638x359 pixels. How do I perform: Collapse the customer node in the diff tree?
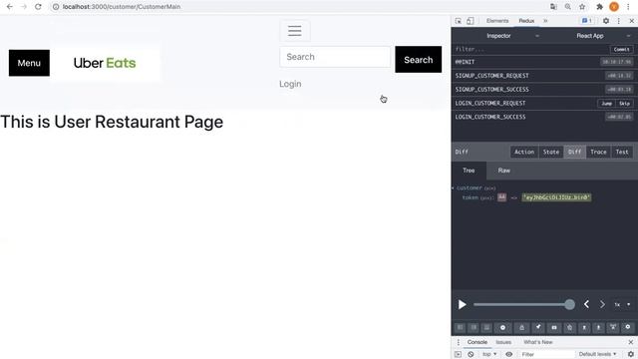[x=453, y=188]
